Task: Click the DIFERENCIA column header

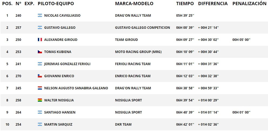Action: tap(213, 3)
